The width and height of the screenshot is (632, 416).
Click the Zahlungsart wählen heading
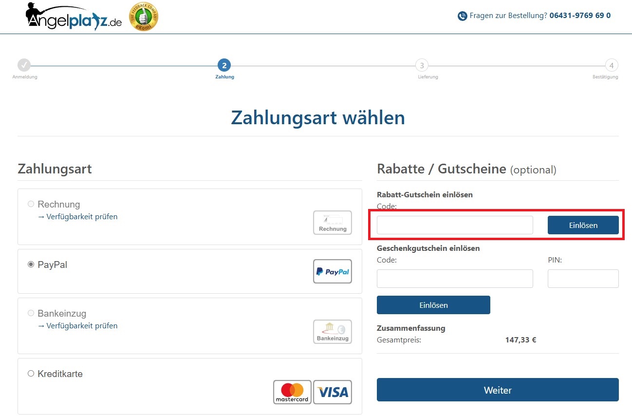[x=318, y=118]
